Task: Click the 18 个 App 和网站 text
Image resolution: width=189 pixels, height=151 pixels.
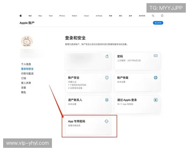Action: pos(125,104)
